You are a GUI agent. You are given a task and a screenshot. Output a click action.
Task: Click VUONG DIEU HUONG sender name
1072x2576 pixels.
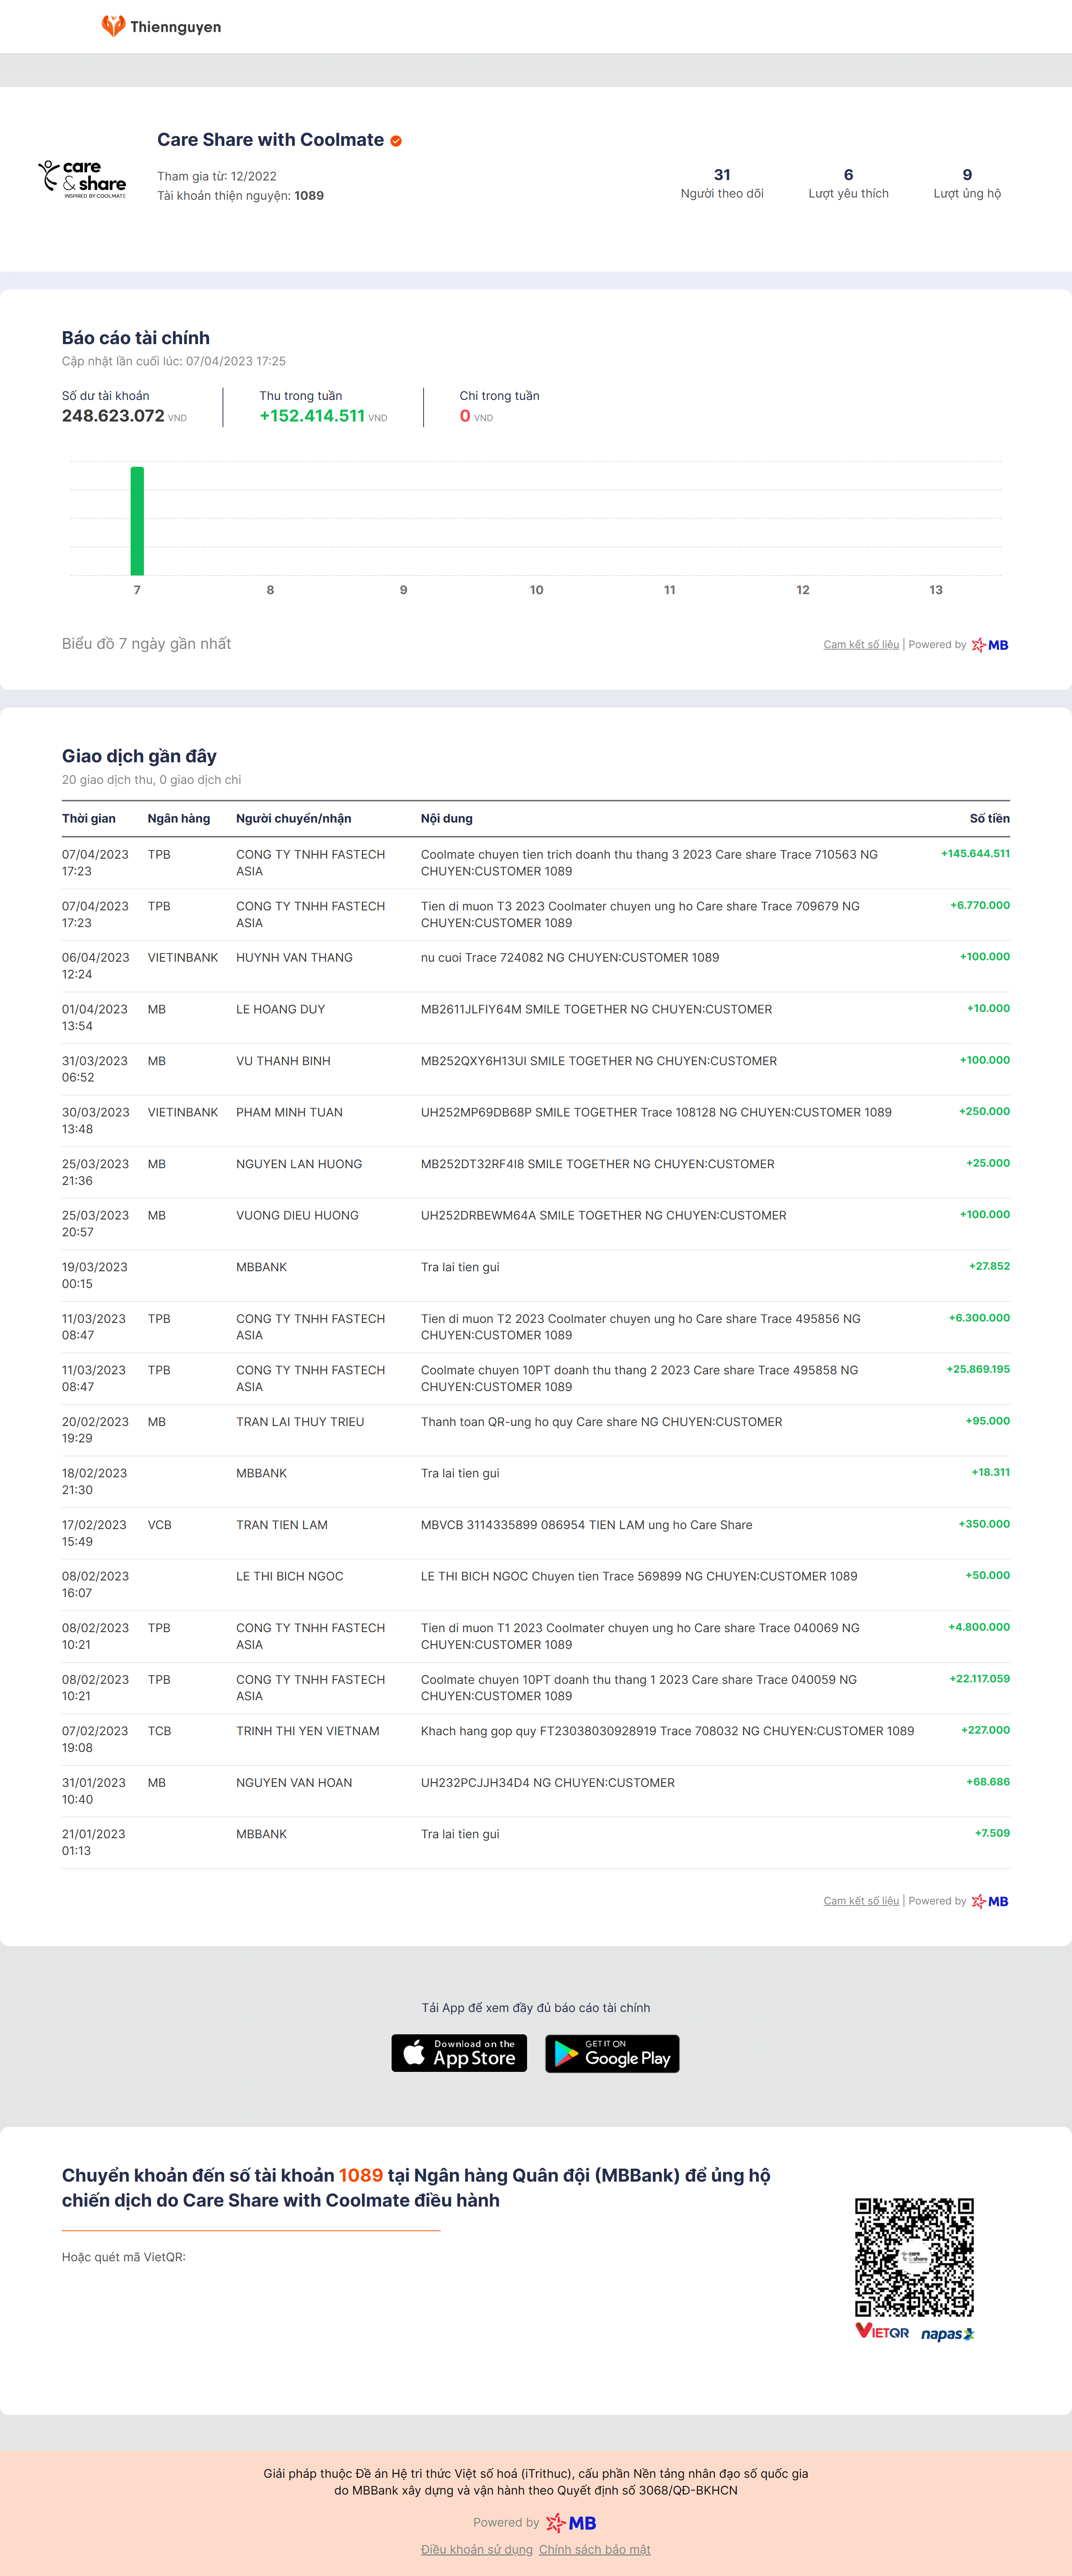[297, 1215]
